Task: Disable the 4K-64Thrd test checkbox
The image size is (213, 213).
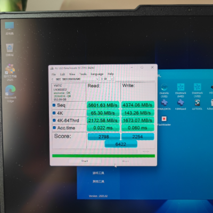Action: pos(54,120)
